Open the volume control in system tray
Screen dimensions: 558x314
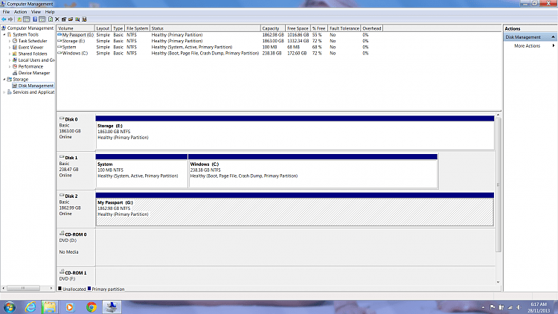tap(519, 307)
